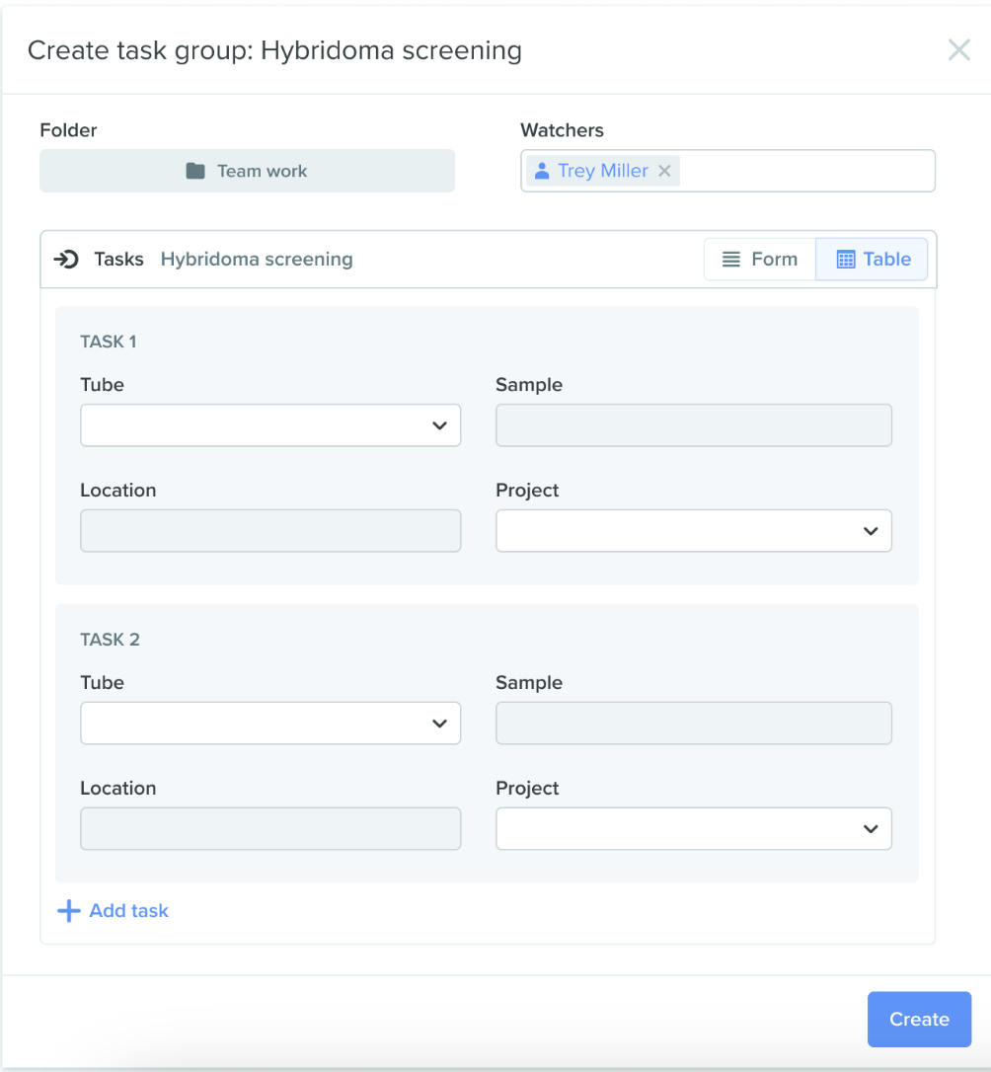Image resolution: width=991 pixels, height=1072 pixels.
Task: Select the Team work folder button
Action: pos(248,171)
